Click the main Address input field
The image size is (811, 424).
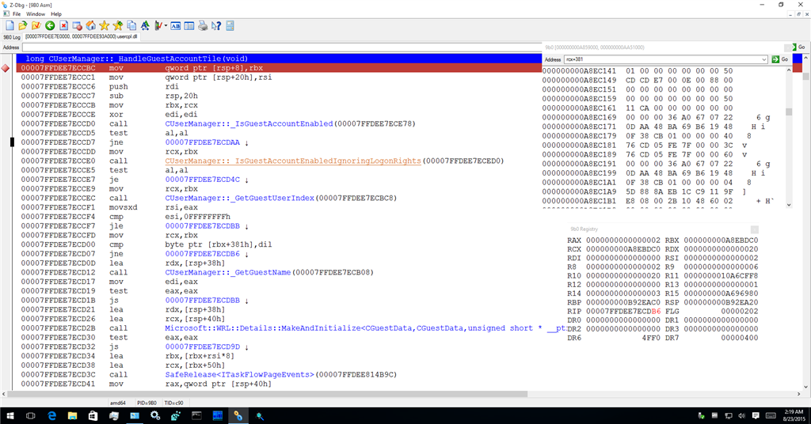point(282,47)
